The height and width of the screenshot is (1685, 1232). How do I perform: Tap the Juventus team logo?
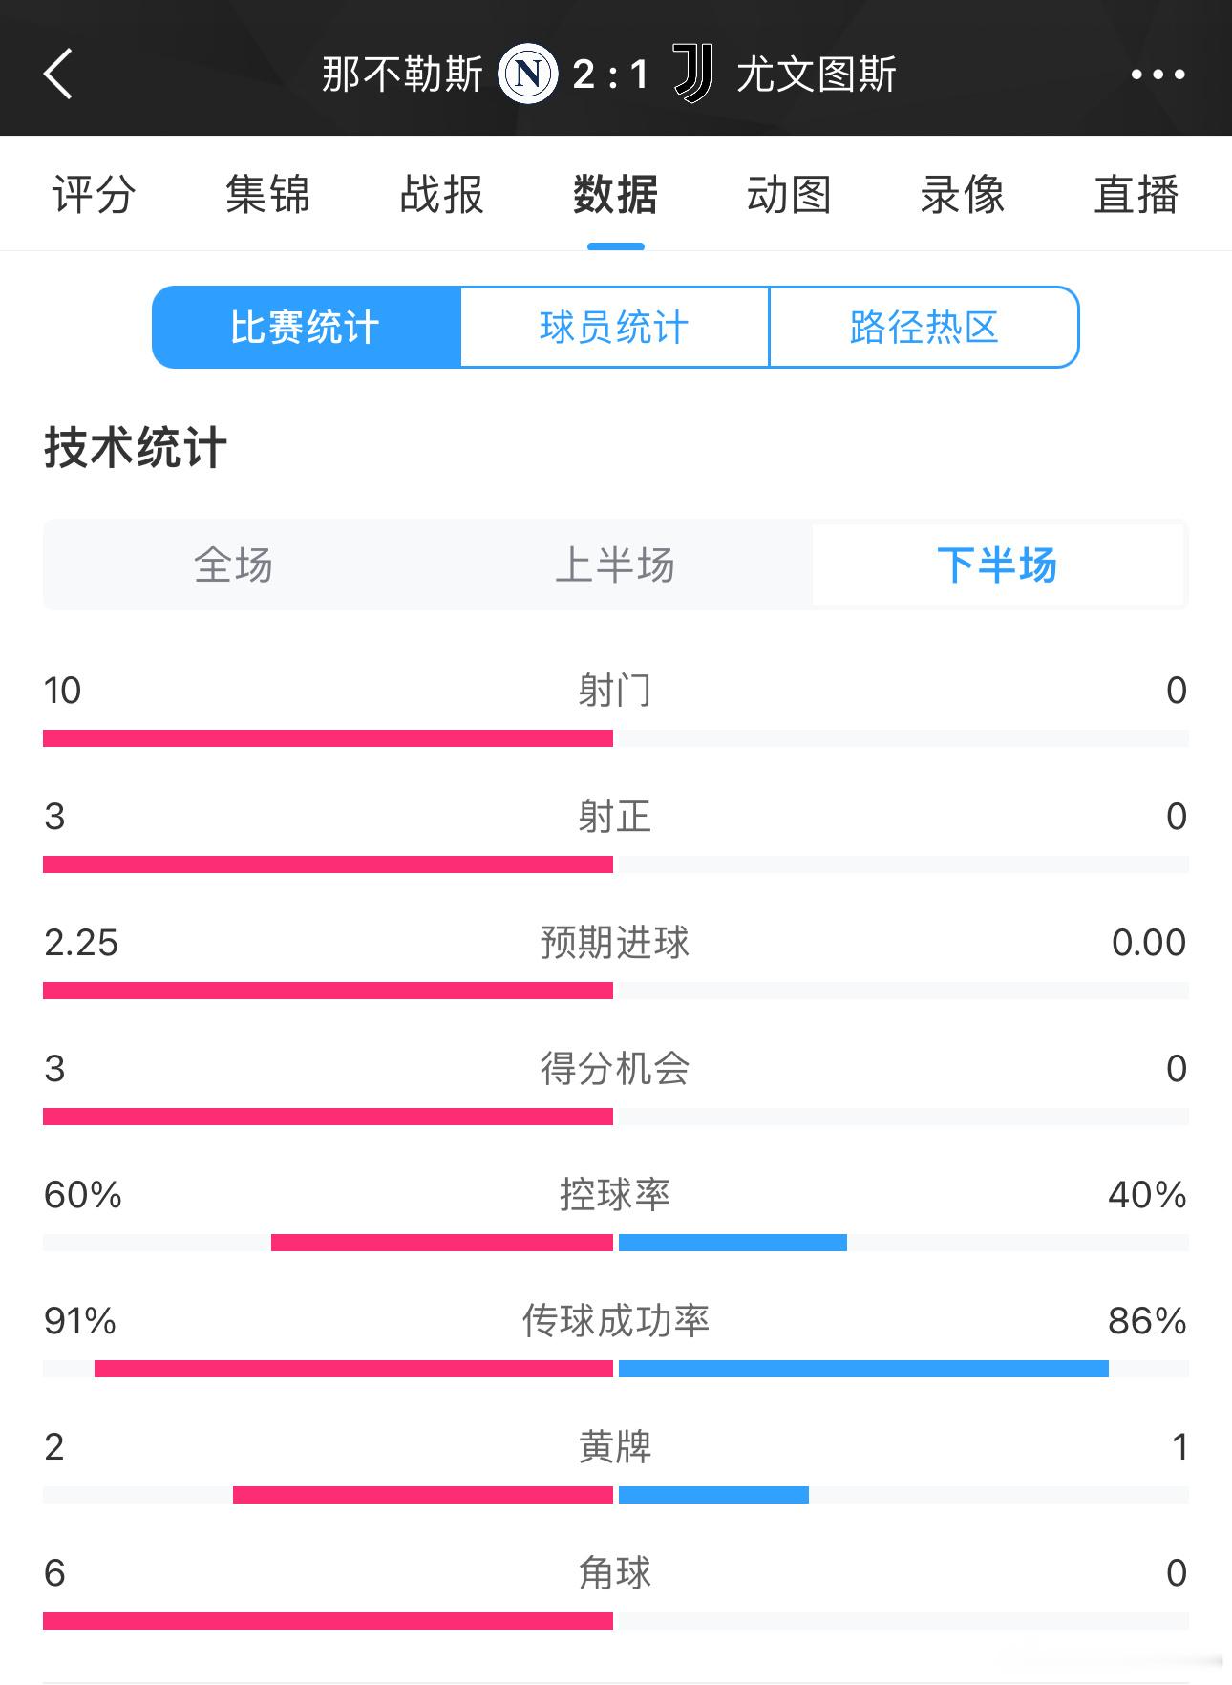[692, 74]
